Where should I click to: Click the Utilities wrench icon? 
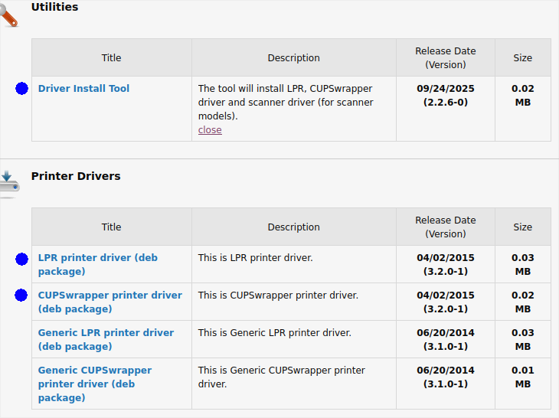[x=9, y=15]
